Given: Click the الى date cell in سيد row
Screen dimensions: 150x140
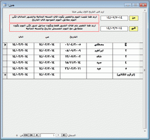Looking at the screenshot, I should pyautogui.click(x=20, y=63).
